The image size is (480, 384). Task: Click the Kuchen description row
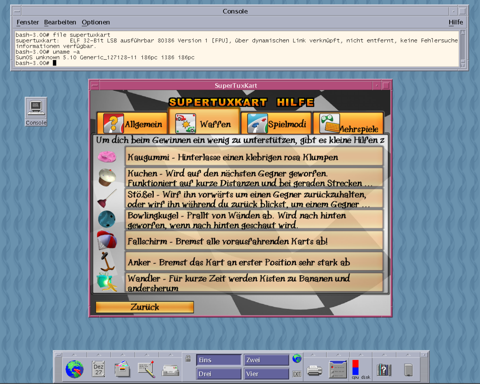(254, 178)
